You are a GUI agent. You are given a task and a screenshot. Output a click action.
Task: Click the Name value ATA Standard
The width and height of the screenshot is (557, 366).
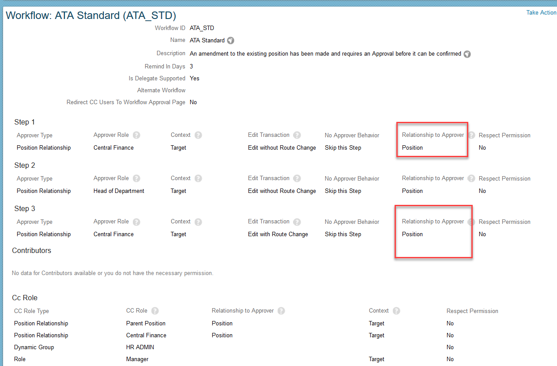click(207, 41)
